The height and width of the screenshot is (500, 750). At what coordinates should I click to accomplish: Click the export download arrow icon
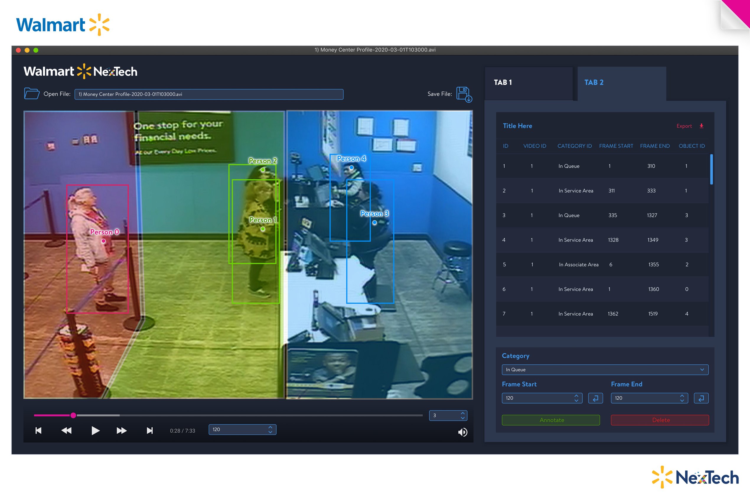(701, 126)
